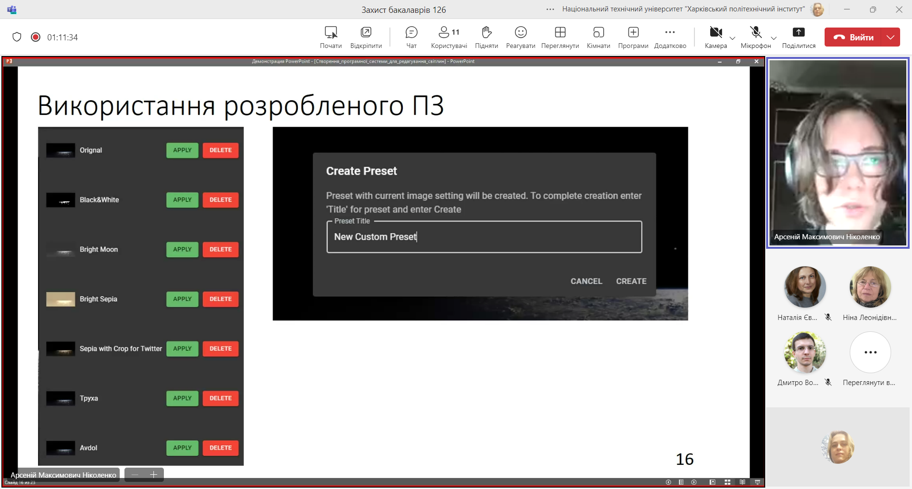Open reactions (Реагувати) menu
This screenshot has height=489, width=912.
(520, 37)
